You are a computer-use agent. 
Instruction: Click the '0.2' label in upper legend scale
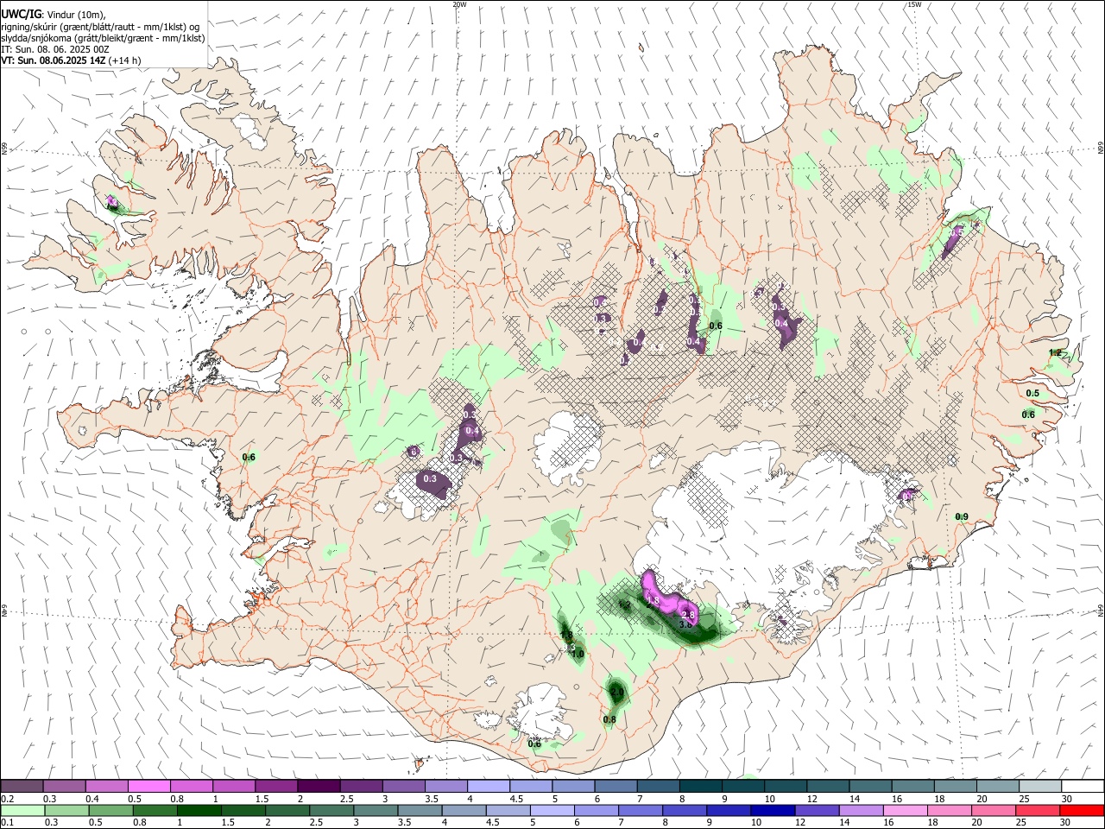[8, 797]
